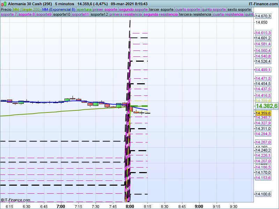The width and height of the screenshot is (279, 209).
Task: Click the 5 minutos timeframe in header
Action: pos(64,3)
